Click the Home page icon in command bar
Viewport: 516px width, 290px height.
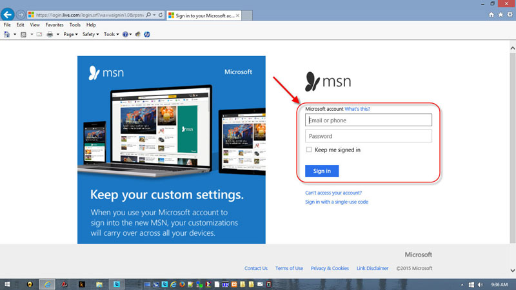[x=7, y=34]
